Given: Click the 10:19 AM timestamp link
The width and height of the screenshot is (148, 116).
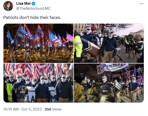Looking at the screenshot, I should click(x=11, y=109).
